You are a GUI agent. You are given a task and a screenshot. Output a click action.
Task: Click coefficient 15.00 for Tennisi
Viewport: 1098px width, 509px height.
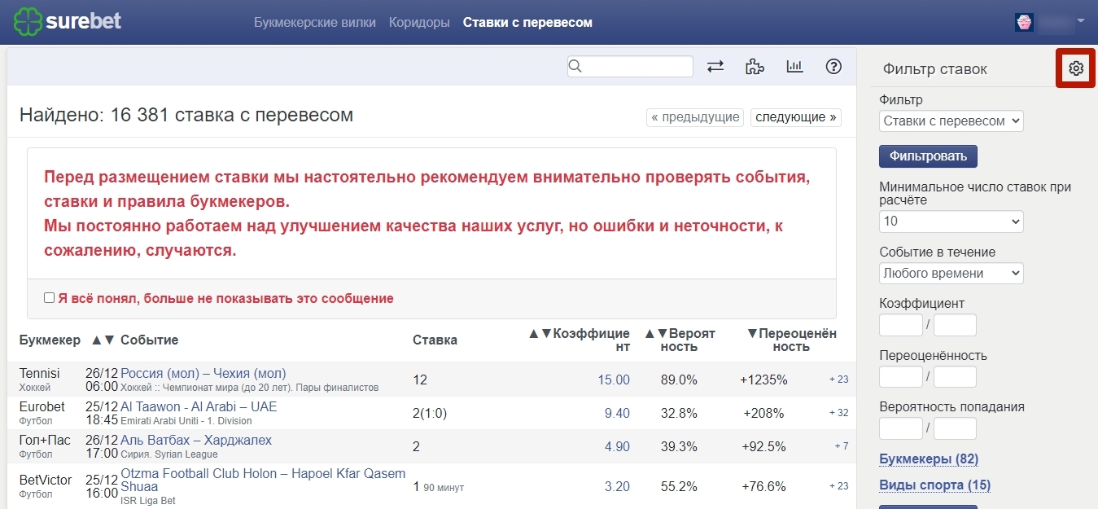click(614, 380)
